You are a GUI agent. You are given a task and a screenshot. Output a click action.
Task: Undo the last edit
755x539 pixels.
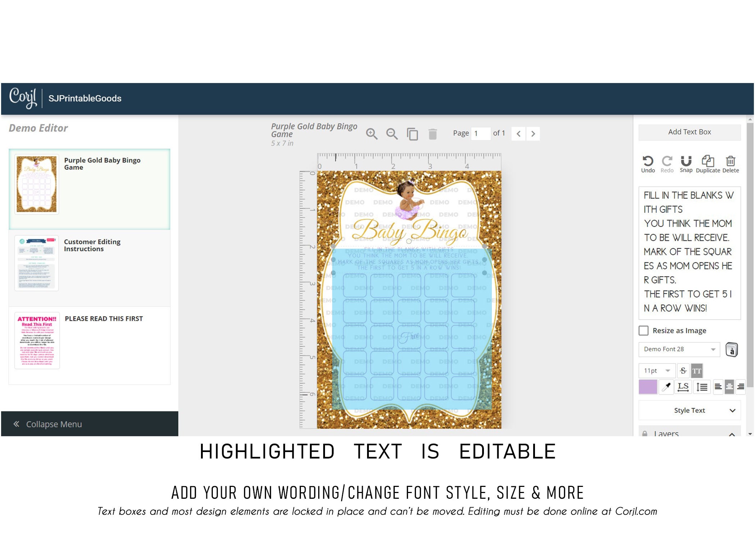click(648, 164)
